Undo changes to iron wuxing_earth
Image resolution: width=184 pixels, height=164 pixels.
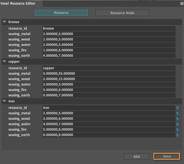tap(177, 135)
